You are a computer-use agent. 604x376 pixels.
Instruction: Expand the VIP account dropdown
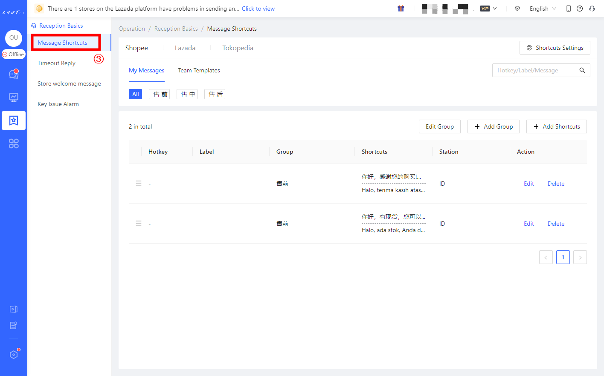coord(488,9)
